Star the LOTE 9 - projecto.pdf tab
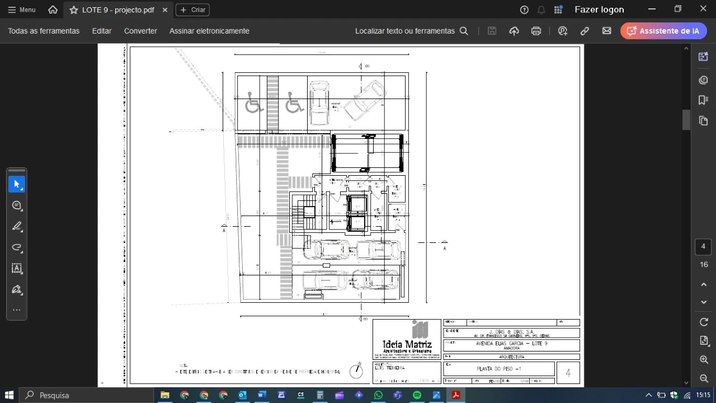 point(74,10)
